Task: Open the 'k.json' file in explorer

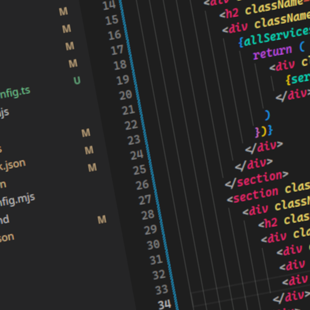Action: 13,164
